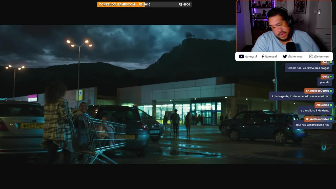Click chat message 'aqui nao tem problema não'

click(x=312, y=125)
